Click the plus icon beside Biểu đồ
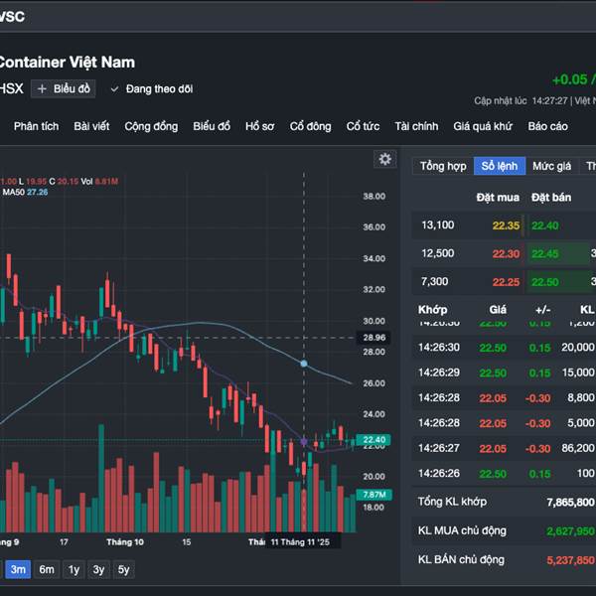Screen dimensions: 596x596 pos(42,89)
